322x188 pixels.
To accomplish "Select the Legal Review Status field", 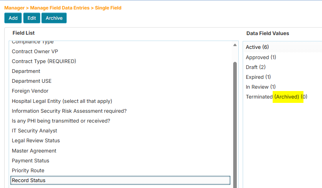I will point(36,140).
